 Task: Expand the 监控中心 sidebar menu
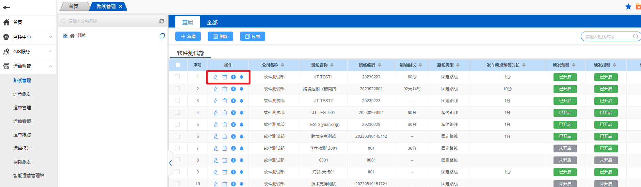(x=28, y=37)
